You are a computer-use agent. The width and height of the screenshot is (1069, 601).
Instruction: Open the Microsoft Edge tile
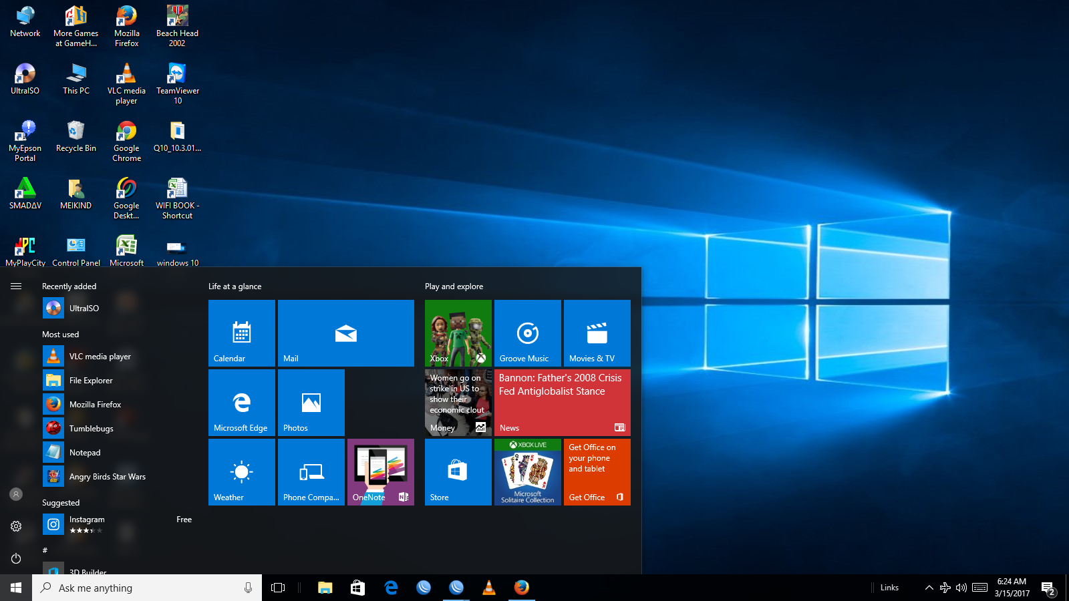(x=242, y=403)
